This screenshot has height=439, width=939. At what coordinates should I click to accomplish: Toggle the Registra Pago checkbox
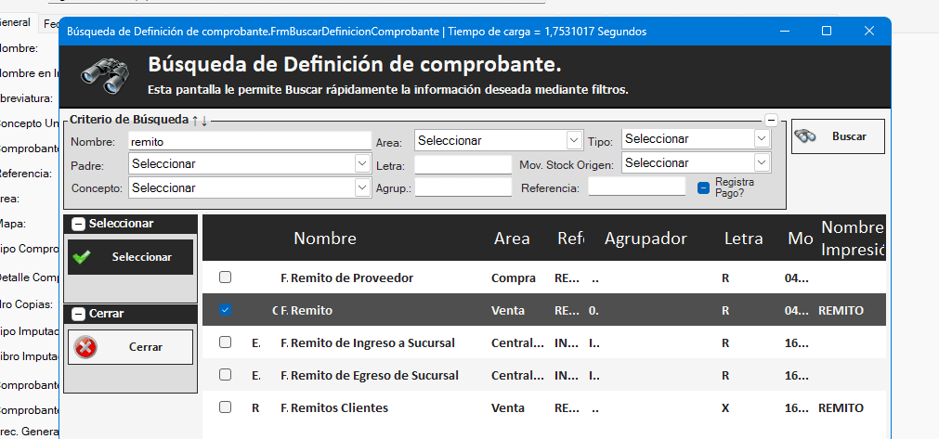[703, 187]
